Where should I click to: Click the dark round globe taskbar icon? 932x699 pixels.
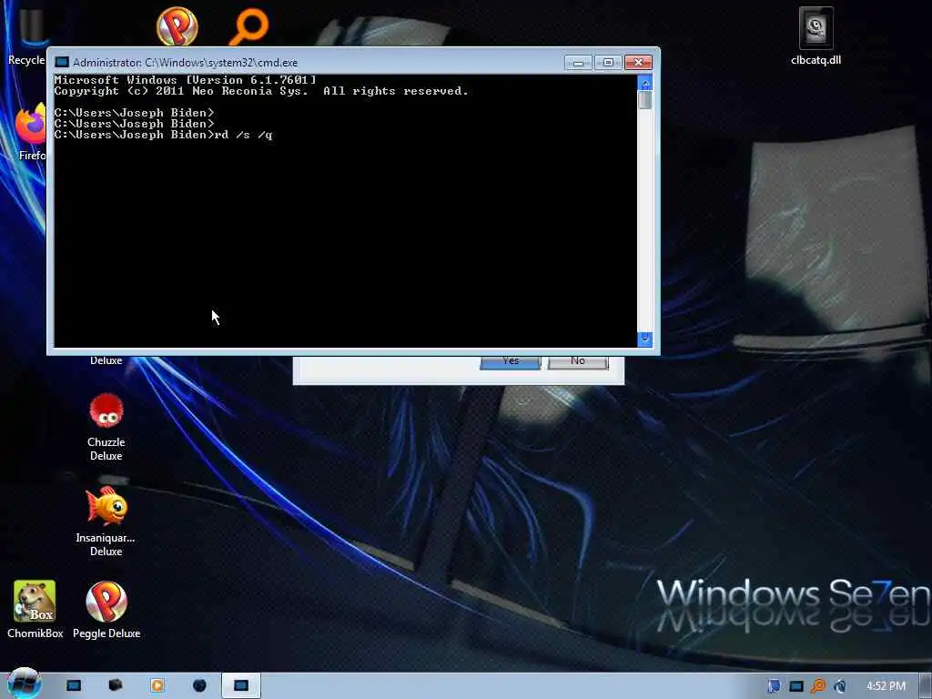point(199,685)
